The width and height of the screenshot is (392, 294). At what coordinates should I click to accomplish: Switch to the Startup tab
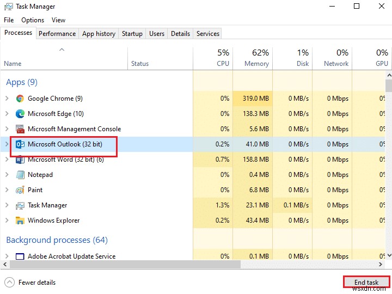132,34
